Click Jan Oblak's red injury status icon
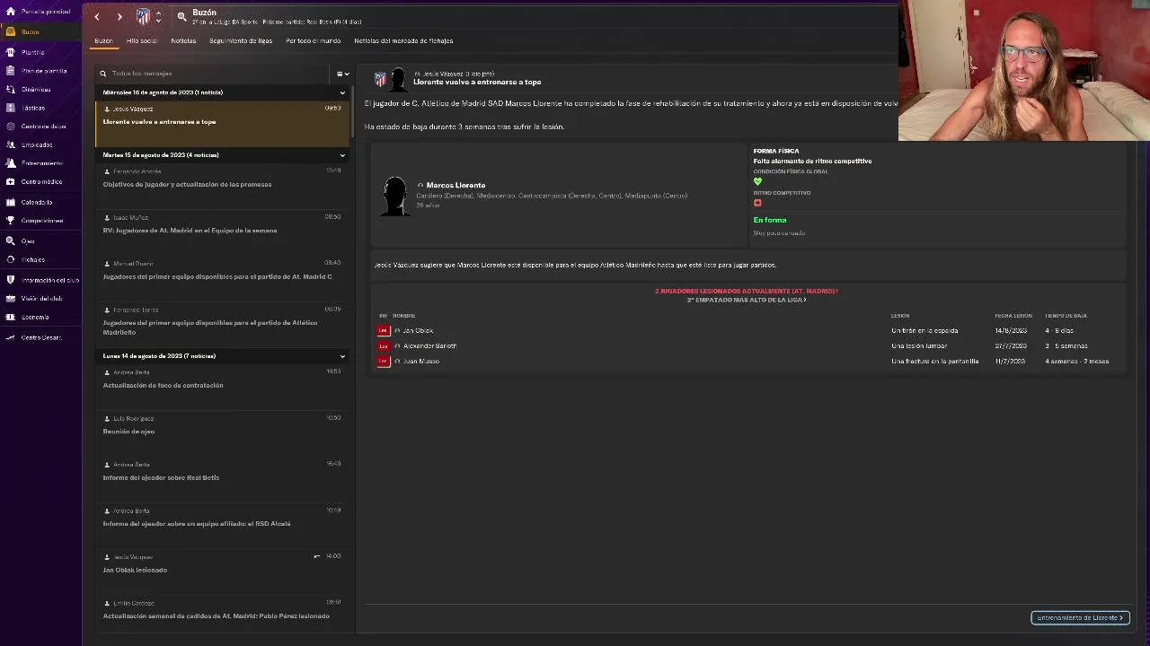1150x646 pixels. point(384,330)
